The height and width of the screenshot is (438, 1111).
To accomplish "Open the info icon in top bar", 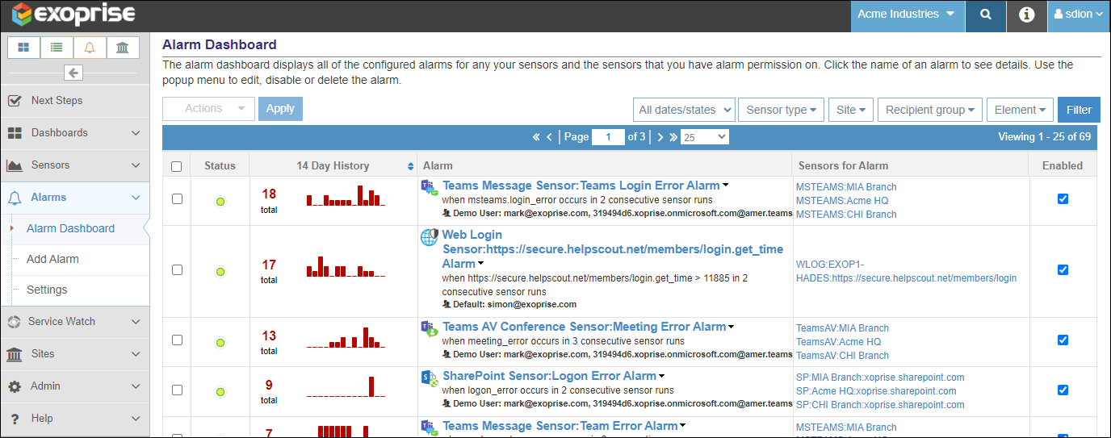I will [x=1026, y=15].
